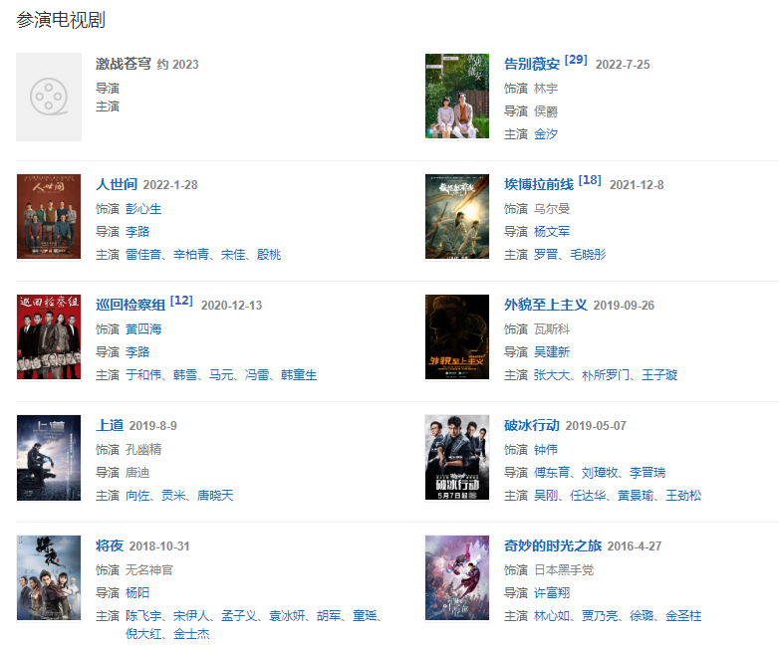779x648 pixels.
Task: Click the placeholder film reel icon for 激战苍穹
Action: point(49,97)
